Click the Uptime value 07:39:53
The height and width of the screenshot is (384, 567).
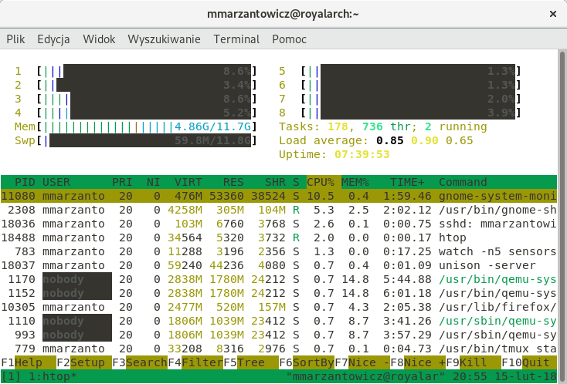(x=362, y=154)
